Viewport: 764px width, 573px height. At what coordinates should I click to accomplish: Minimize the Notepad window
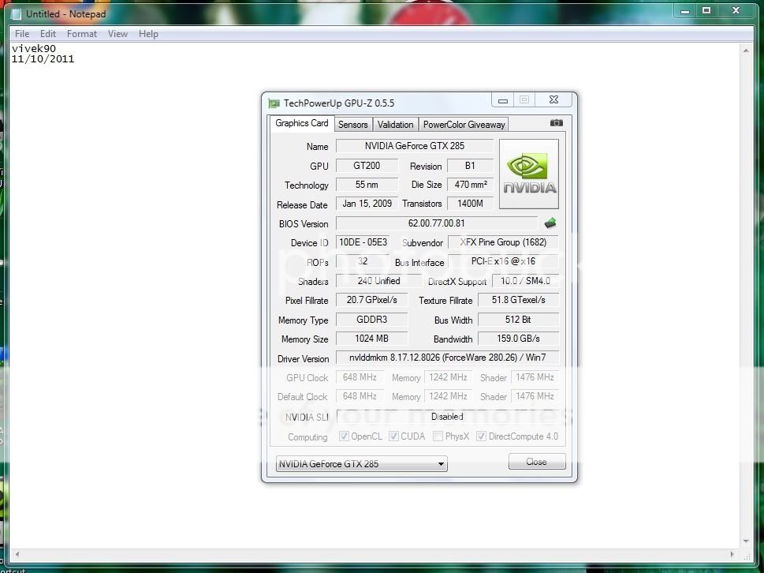[x=685, y=11]
